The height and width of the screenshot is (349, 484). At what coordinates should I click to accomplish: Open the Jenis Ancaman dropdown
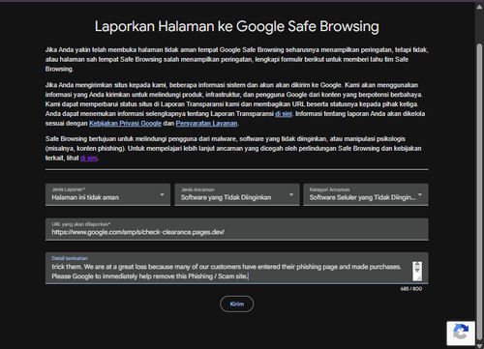coord(237,194)
